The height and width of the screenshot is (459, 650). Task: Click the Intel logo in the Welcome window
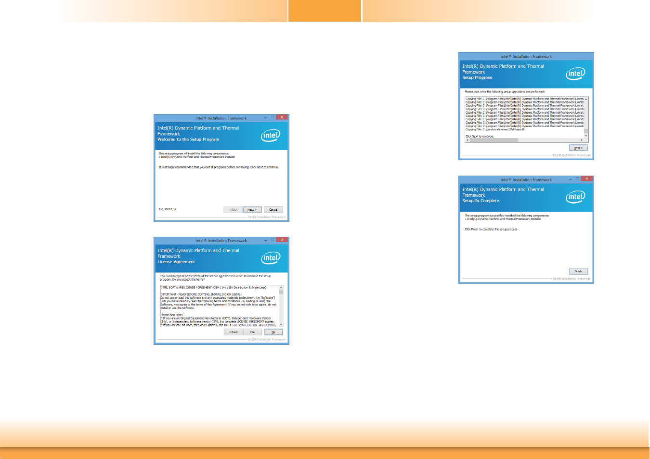pyautogui.click(x=271, y=135)
